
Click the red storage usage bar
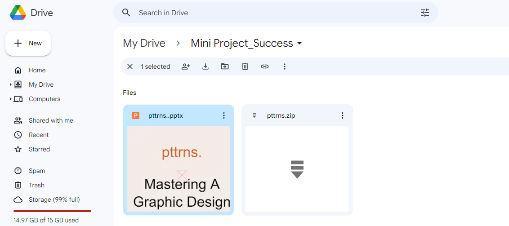[52, 211]
